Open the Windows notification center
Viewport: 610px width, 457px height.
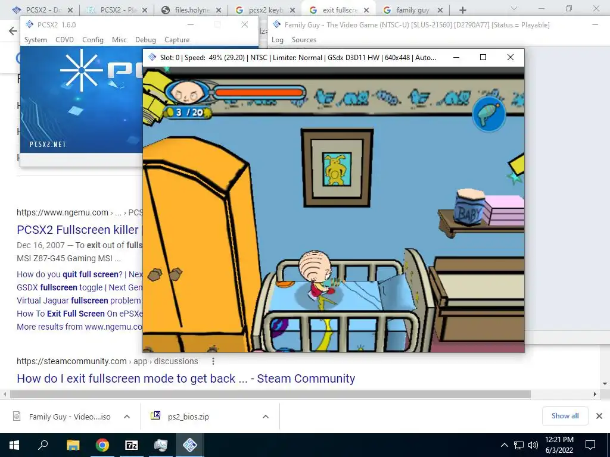pos(590,445)
